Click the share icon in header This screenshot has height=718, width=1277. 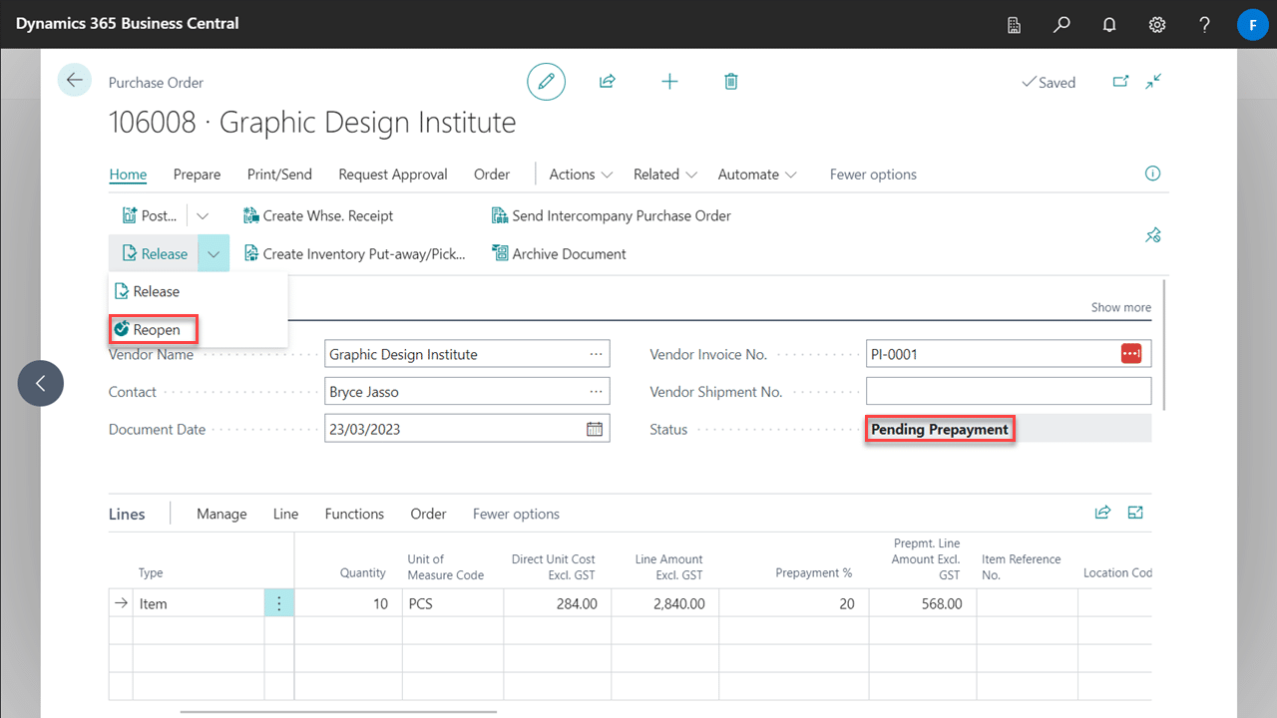click(607, 82)
